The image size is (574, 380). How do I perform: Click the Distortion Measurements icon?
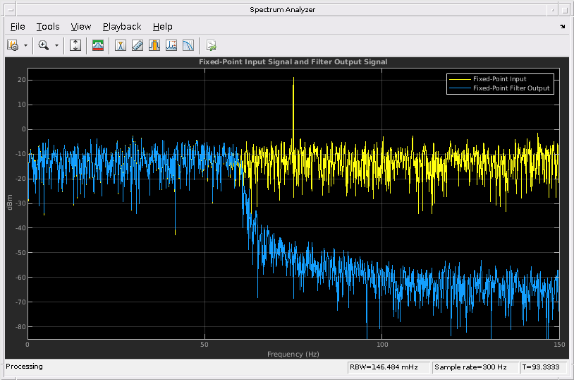point(171,45)
